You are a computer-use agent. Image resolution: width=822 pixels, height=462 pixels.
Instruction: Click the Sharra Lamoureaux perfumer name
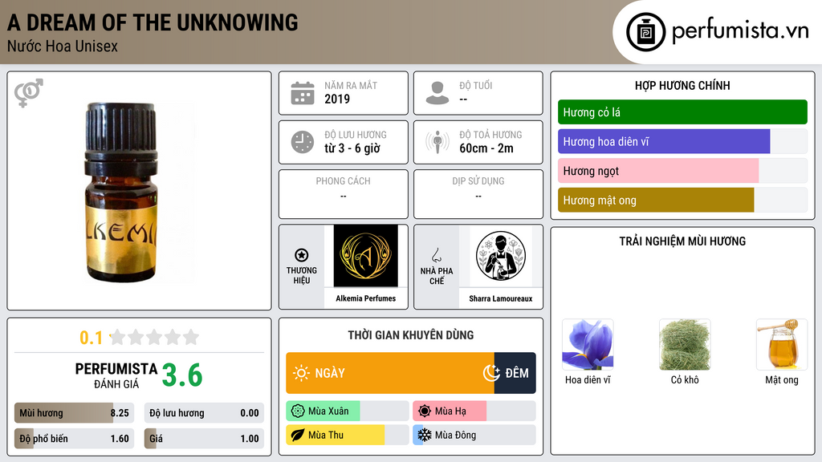click(501, 298)
